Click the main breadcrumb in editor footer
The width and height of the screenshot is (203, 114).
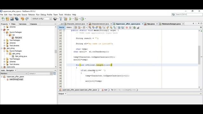click(x=106, y=90)
